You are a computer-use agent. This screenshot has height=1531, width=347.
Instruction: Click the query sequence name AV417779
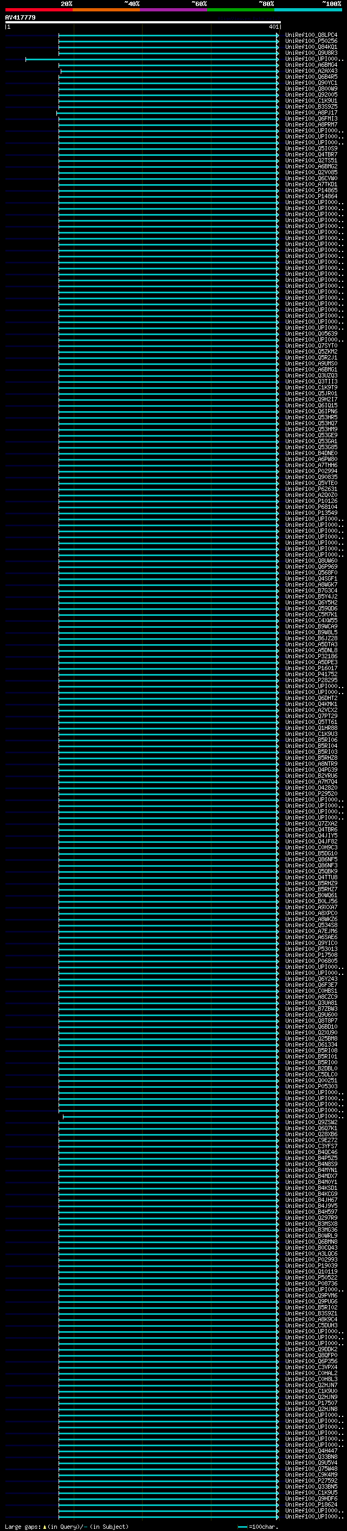click(x=20, y=18)
